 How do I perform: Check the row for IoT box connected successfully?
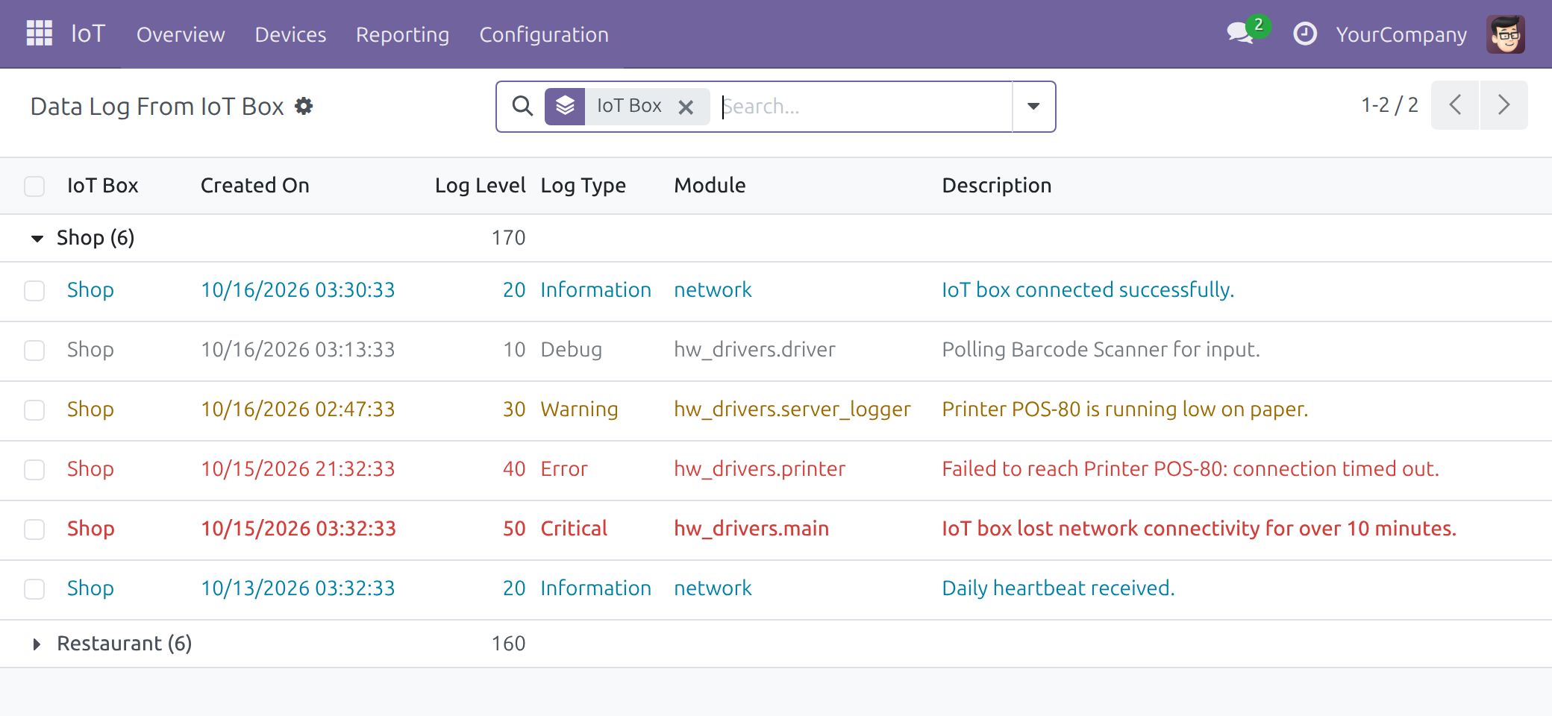[34, 290]
